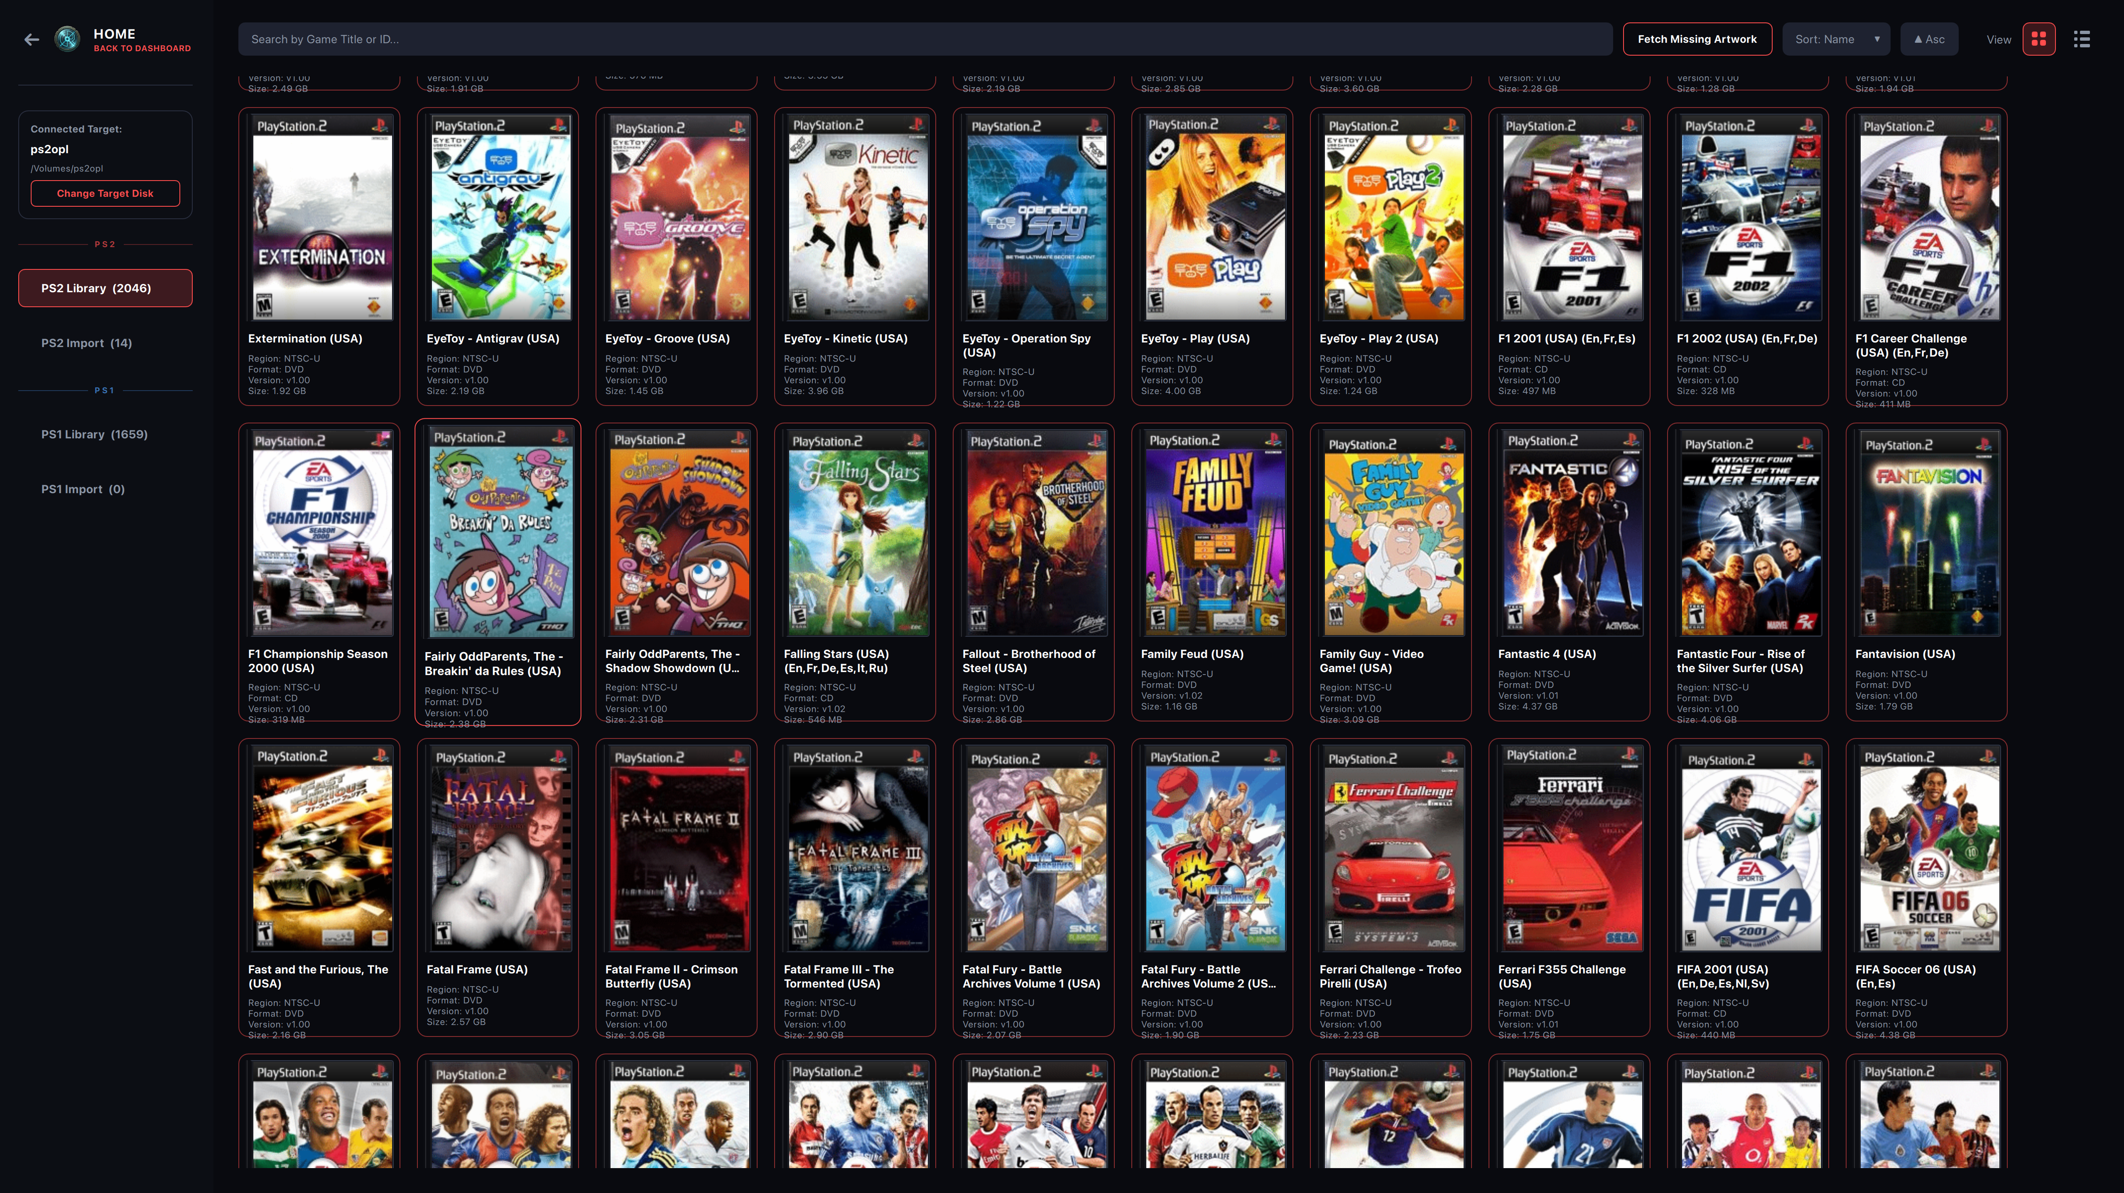2124x1193 pixels.
Task: Click "Family Feud (USA)" title text
Action: [1192, 654]
